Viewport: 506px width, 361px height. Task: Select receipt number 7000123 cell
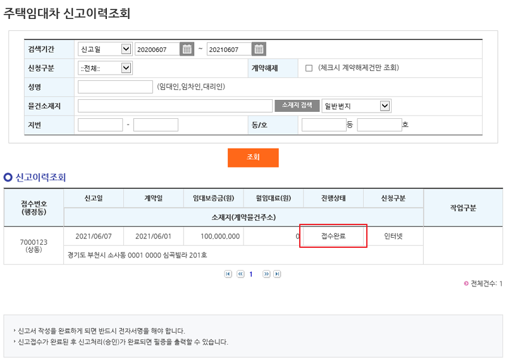pos(34,245)
